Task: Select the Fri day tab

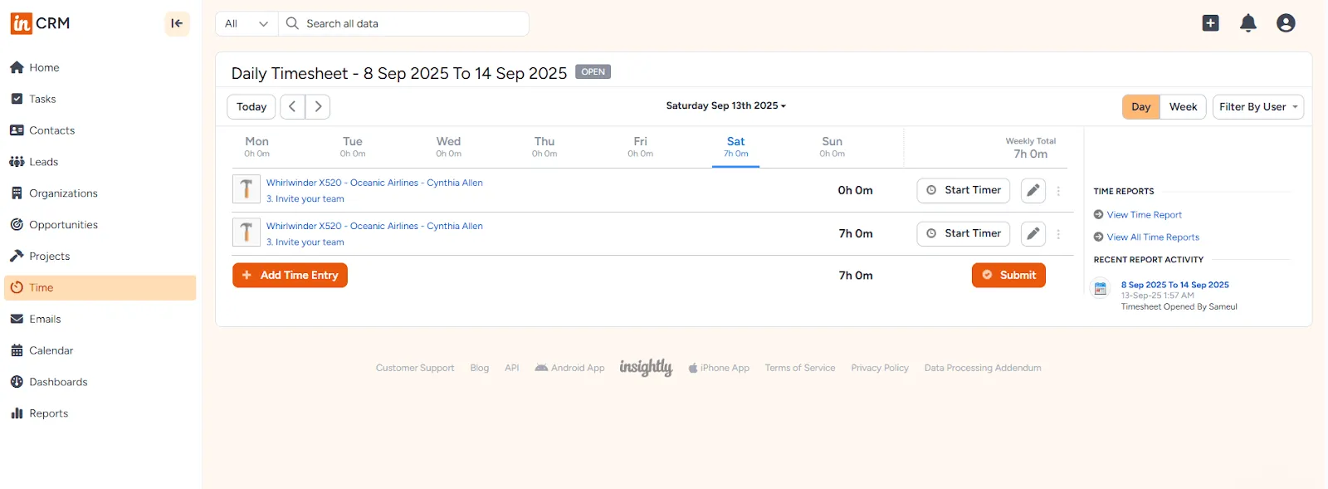Action: (640, 147)
